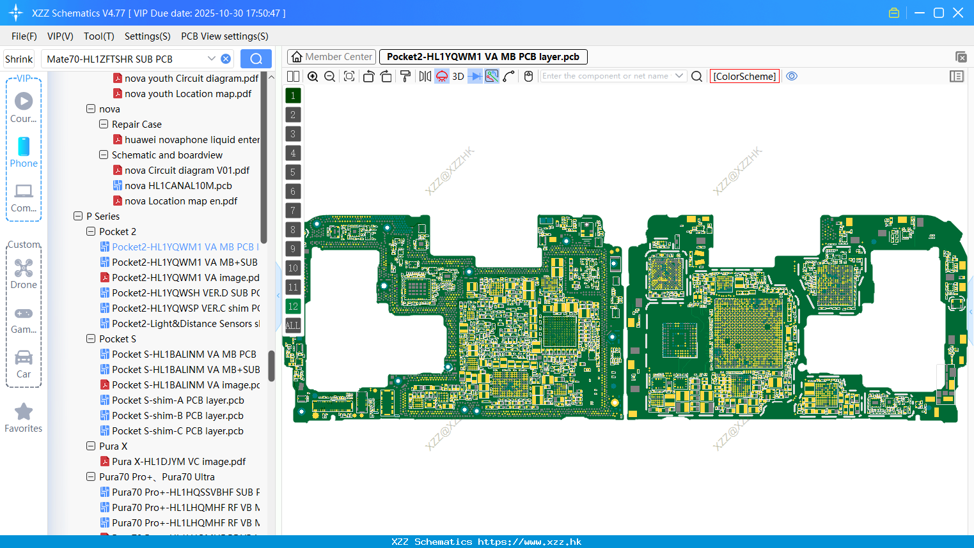Collapse Schematic and boardview node
Image resolution: width=974 pixels, height=548 pixels.
click(104, 155)
